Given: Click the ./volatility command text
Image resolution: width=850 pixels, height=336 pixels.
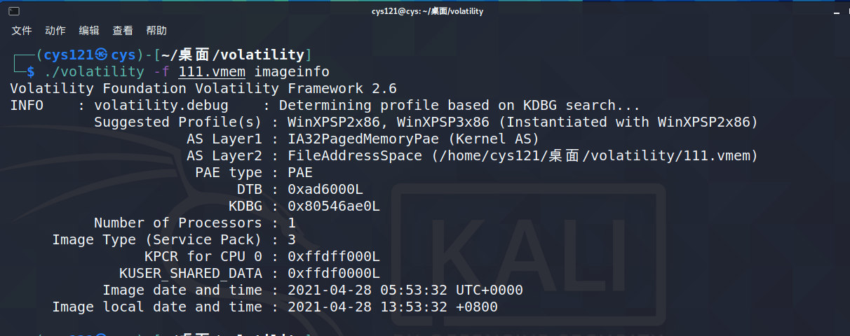Looking at the screenshot, I should point(94,71).
